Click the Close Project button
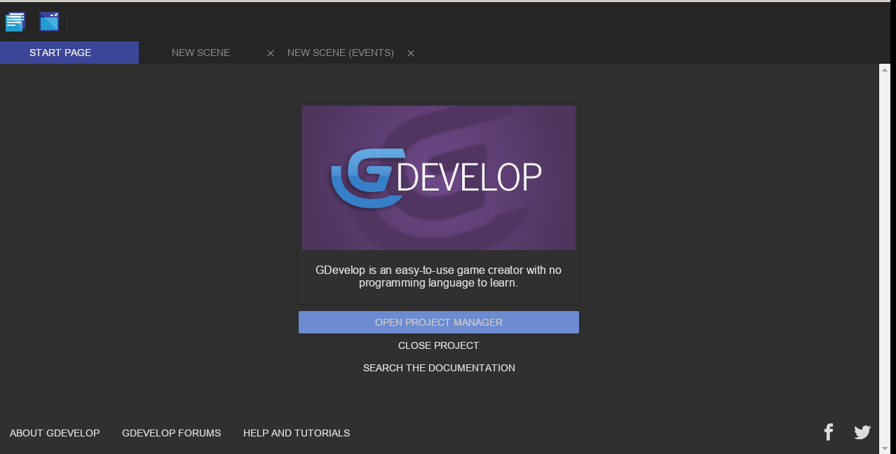This screenshot has height=454, width=896. click(439, 345)
